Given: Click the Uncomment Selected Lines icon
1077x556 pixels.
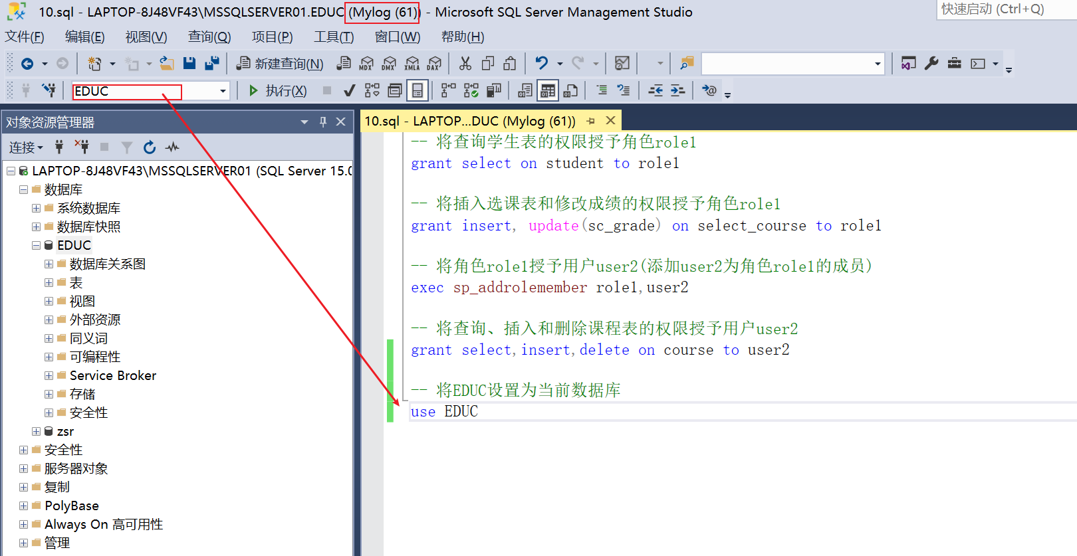Looking at the screenshot, I should tap(624, 90).
